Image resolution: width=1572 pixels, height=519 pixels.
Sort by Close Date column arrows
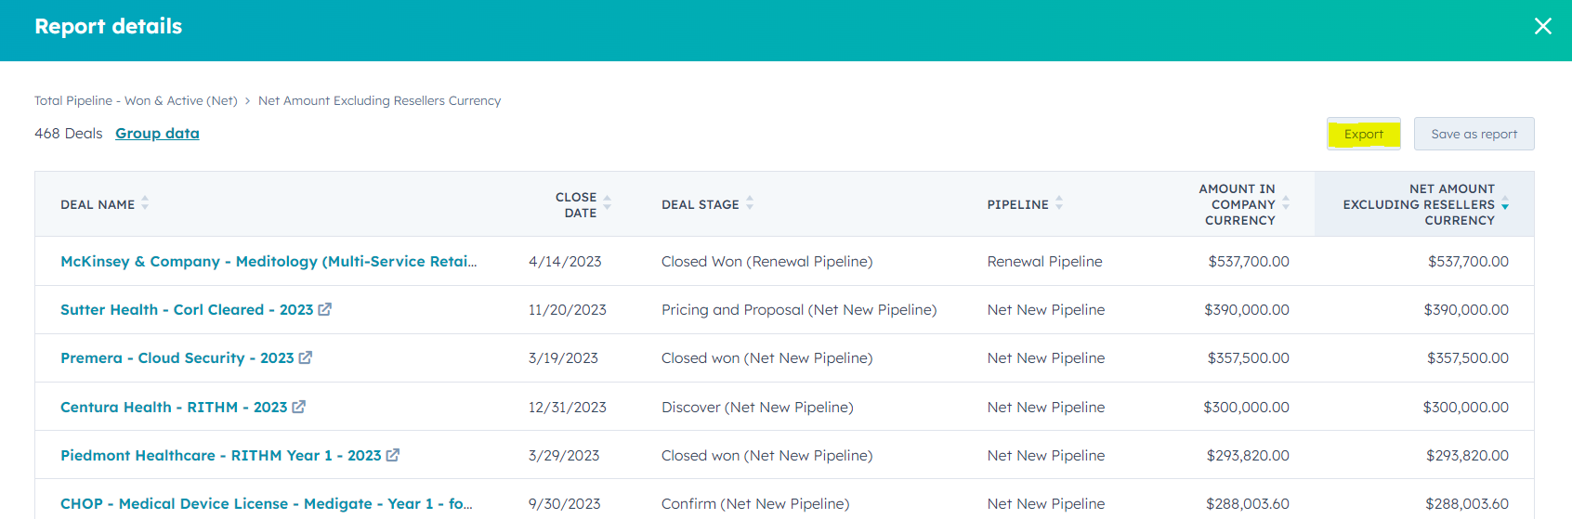click(607, 203)
